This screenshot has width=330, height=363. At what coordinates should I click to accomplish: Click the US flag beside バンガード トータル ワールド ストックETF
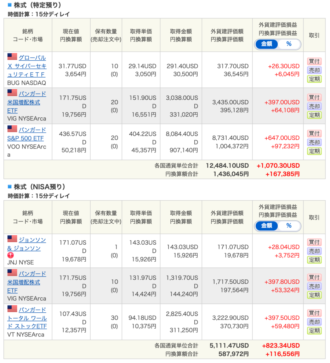tap(12, 309)
